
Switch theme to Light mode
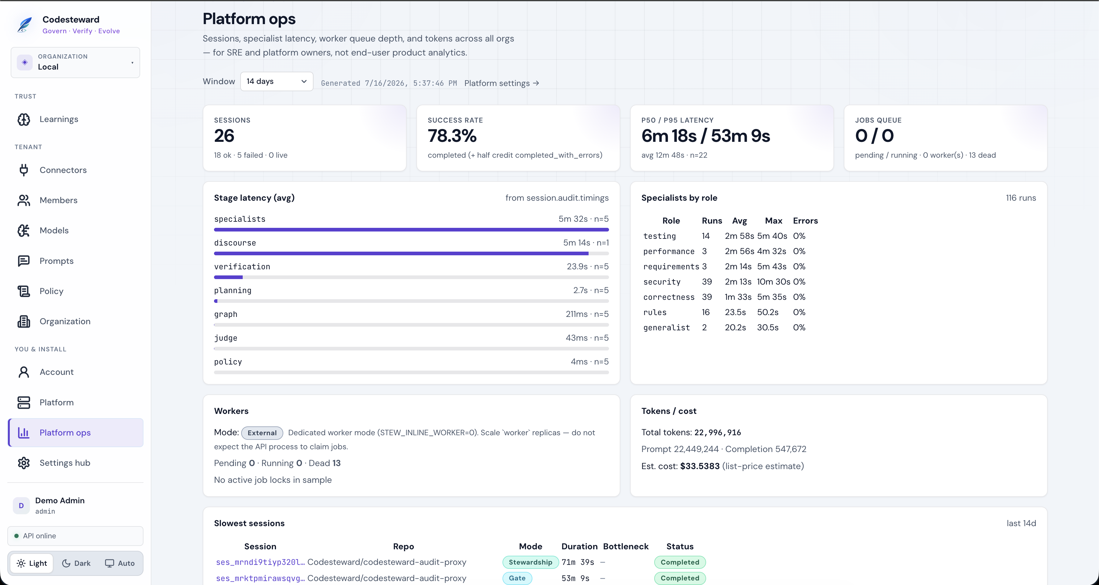tap(32, 563)
